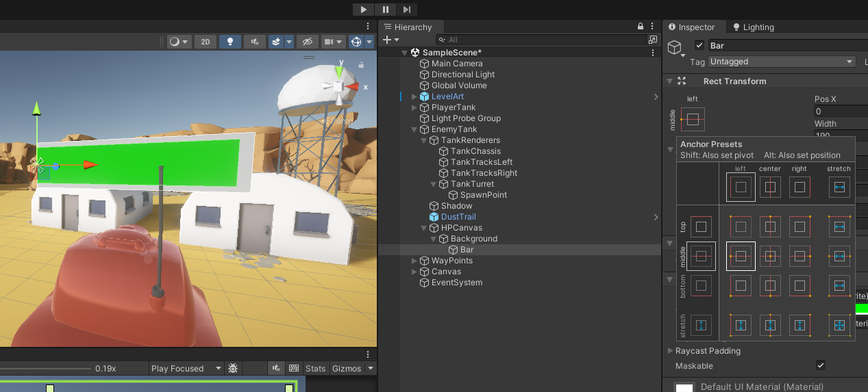
Task: Collapse the EnemyTank hierarchy item
Action: (x=414, y=129)
